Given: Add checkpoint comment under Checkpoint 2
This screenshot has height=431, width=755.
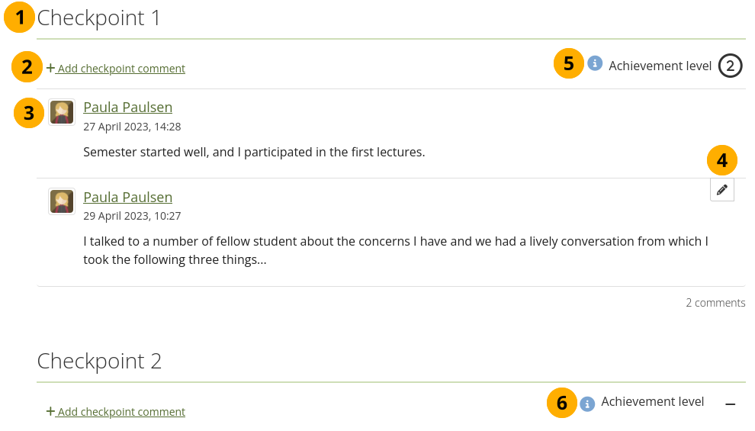Looking at the screenshot, I should pyautogui.click(x=121, y=412).
